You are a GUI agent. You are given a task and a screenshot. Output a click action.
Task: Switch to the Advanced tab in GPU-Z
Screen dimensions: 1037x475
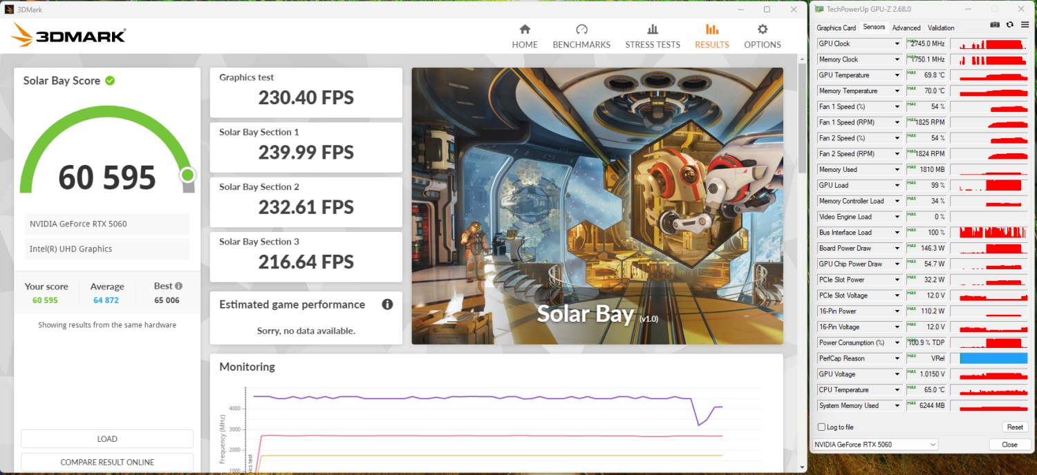point(906,28)
